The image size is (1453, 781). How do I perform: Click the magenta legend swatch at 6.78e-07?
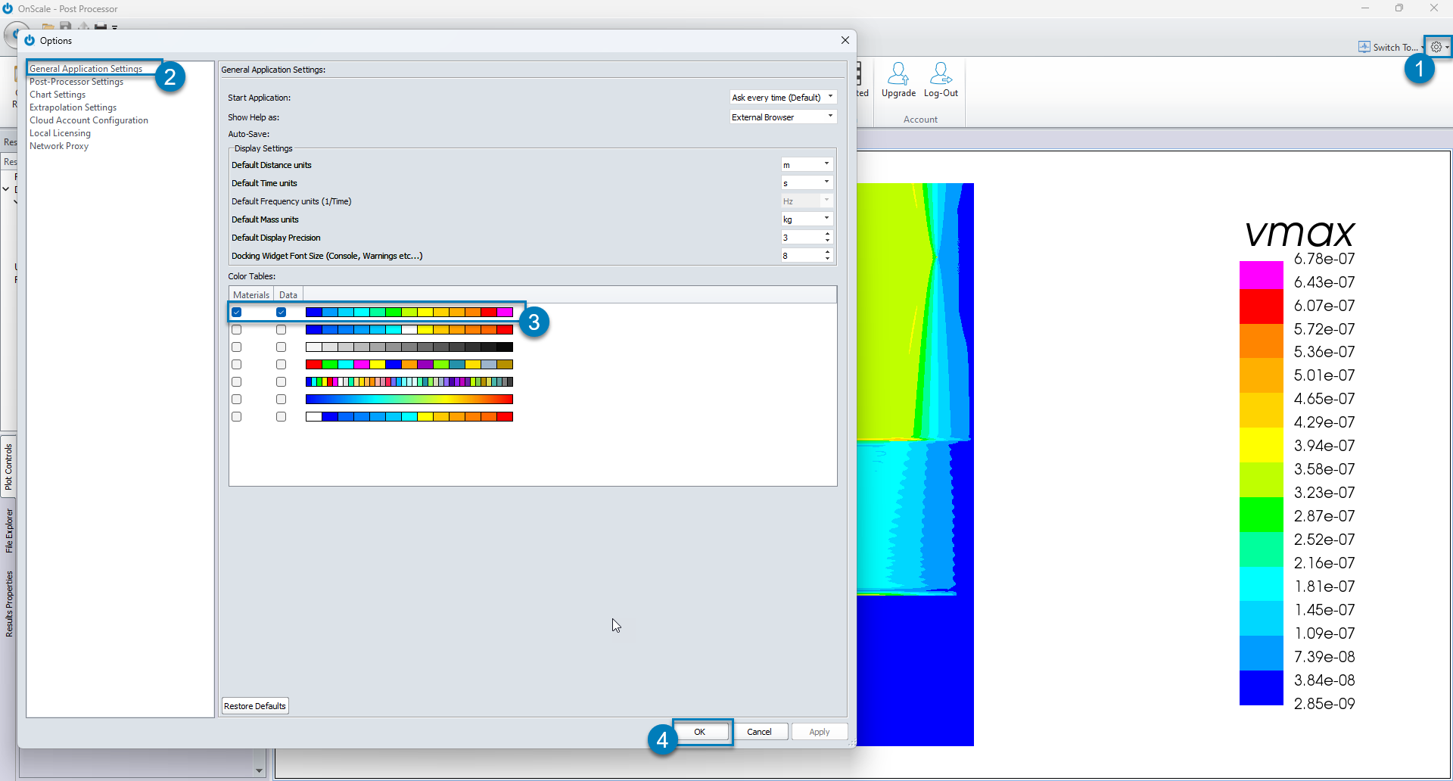(x=1261, y=275)
